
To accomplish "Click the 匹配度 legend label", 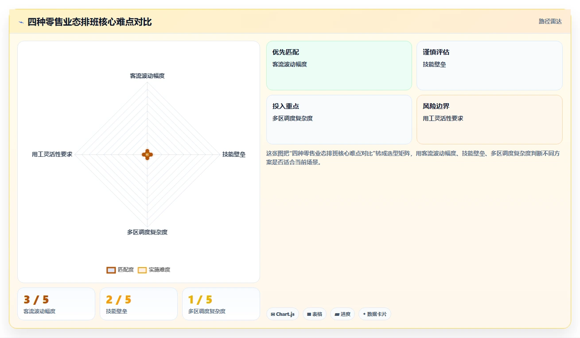I will click(126, 270).
